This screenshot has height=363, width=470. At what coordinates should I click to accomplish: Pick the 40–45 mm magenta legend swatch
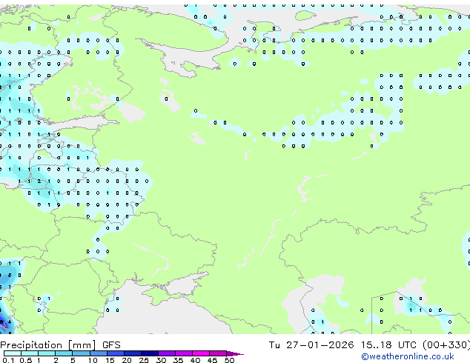(201, 353)
